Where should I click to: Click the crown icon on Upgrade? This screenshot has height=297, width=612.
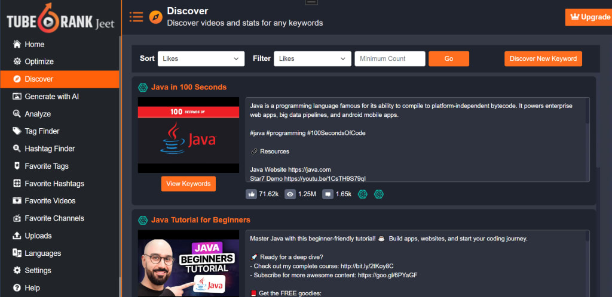pyautogui.click(x=574, y=17)
